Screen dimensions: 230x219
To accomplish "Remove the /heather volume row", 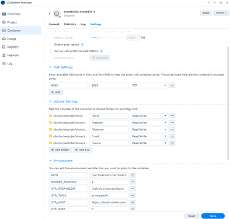I will [x=172, y=122].
